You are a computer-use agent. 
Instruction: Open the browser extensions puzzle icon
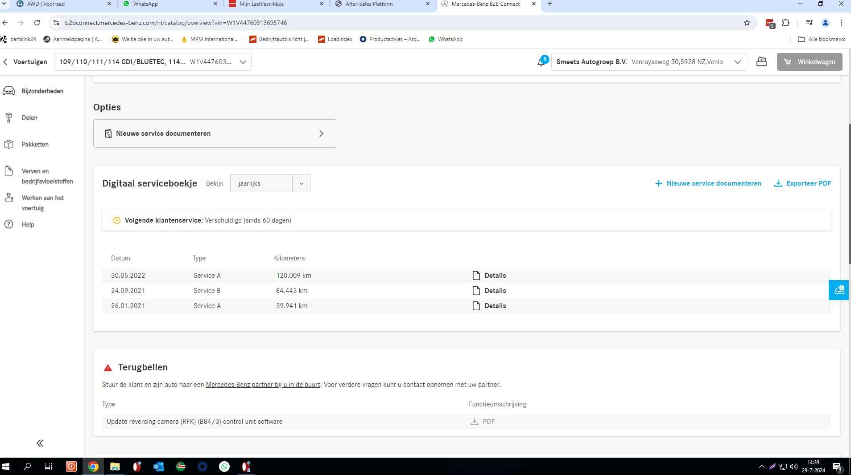(786, 23)
